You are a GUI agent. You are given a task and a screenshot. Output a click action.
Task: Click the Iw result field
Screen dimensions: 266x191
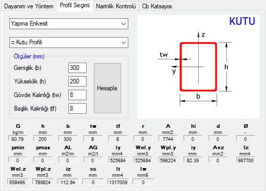click(143, 182)
